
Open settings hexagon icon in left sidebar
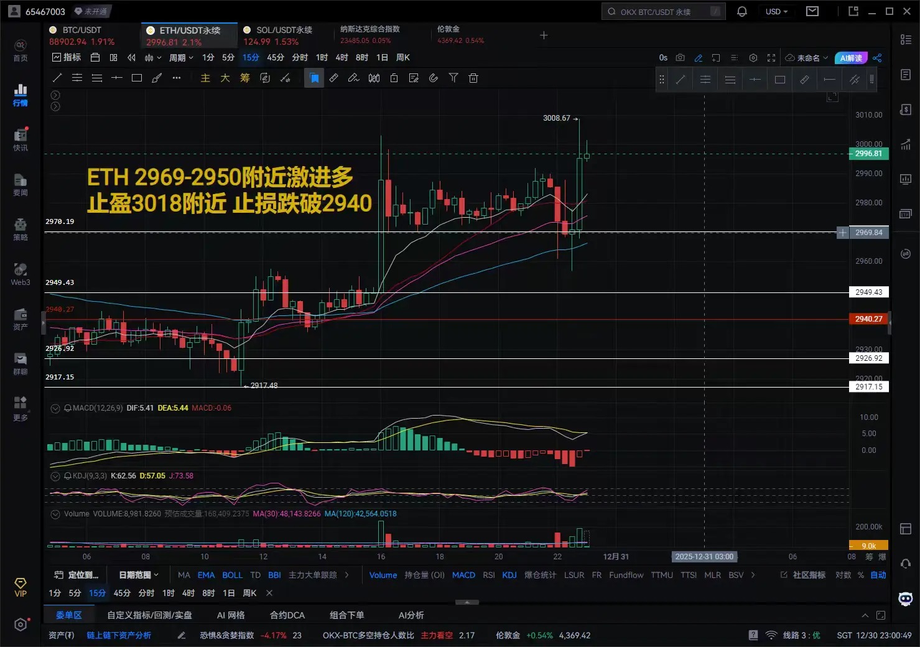tap(21, 625)
